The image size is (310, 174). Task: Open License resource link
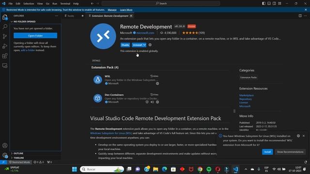[244, 102]
